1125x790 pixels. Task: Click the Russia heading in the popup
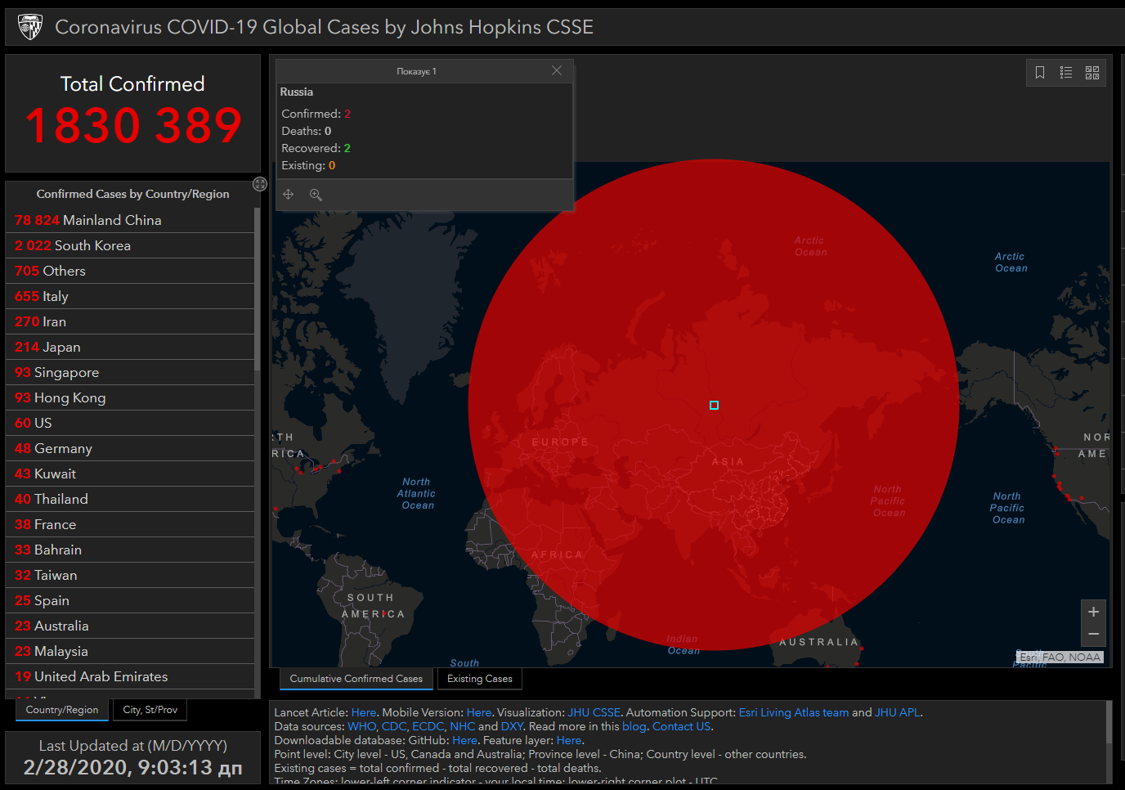297,92
